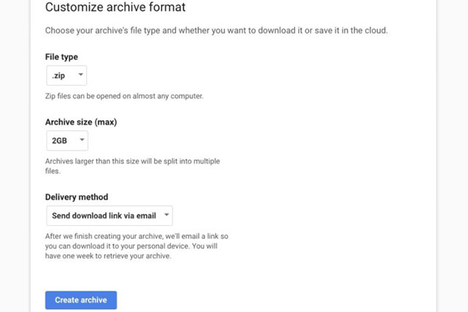Select the '2GB' text in the dropdown
Image resolution: width=468 pixels, height=312 pixels.
pyautogui.click(x=60, y=141)
